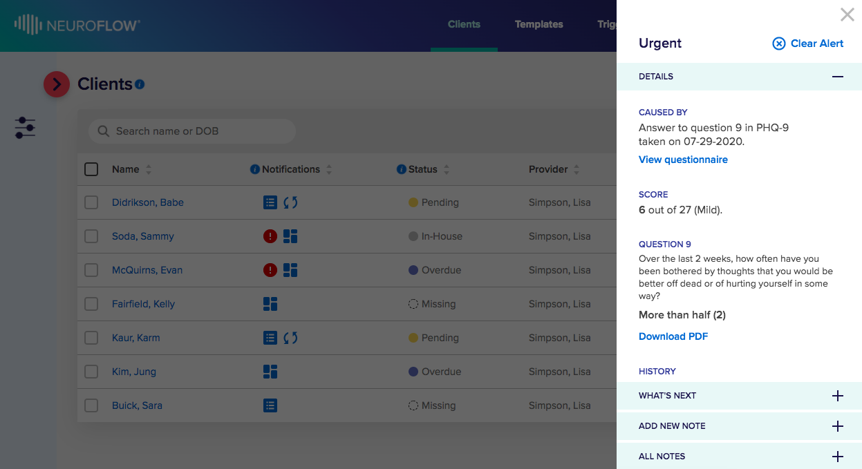Expand the Add New Note section
Screen dimensions: 862x469
pos(838,426)
